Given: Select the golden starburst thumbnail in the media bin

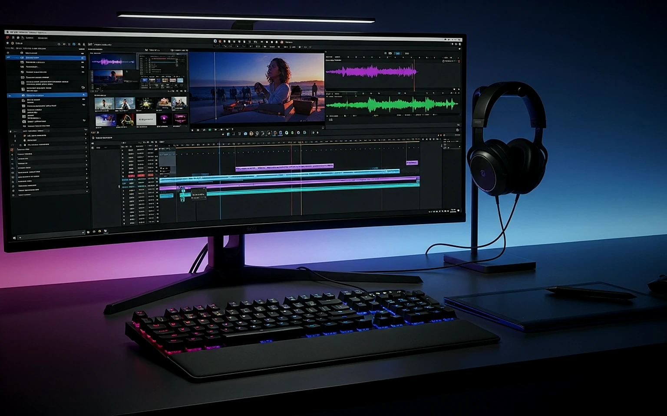Looking at the screenshot, I should pyautogui.click(x=146, y=103).
